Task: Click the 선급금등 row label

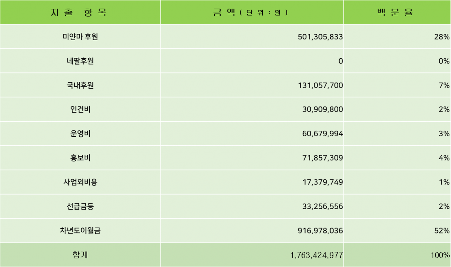Action: 80,206
